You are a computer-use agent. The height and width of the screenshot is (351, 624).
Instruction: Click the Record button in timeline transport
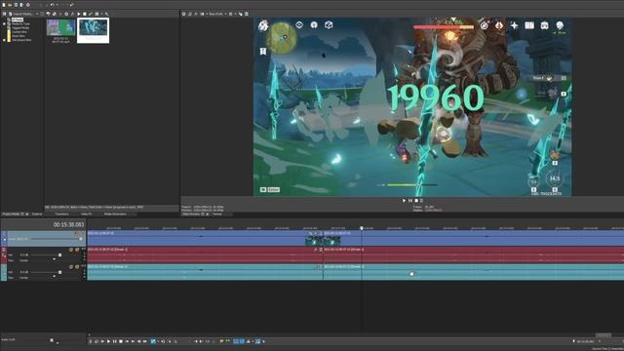pos(91,341)
